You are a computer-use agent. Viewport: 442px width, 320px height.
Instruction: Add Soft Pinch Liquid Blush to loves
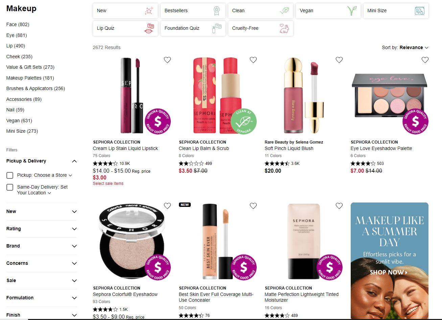click(x=339, y=60)
